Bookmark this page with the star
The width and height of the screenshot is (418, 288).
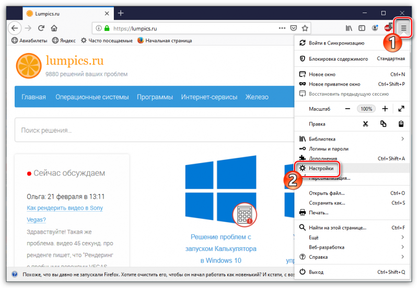[x=305, y=28]
